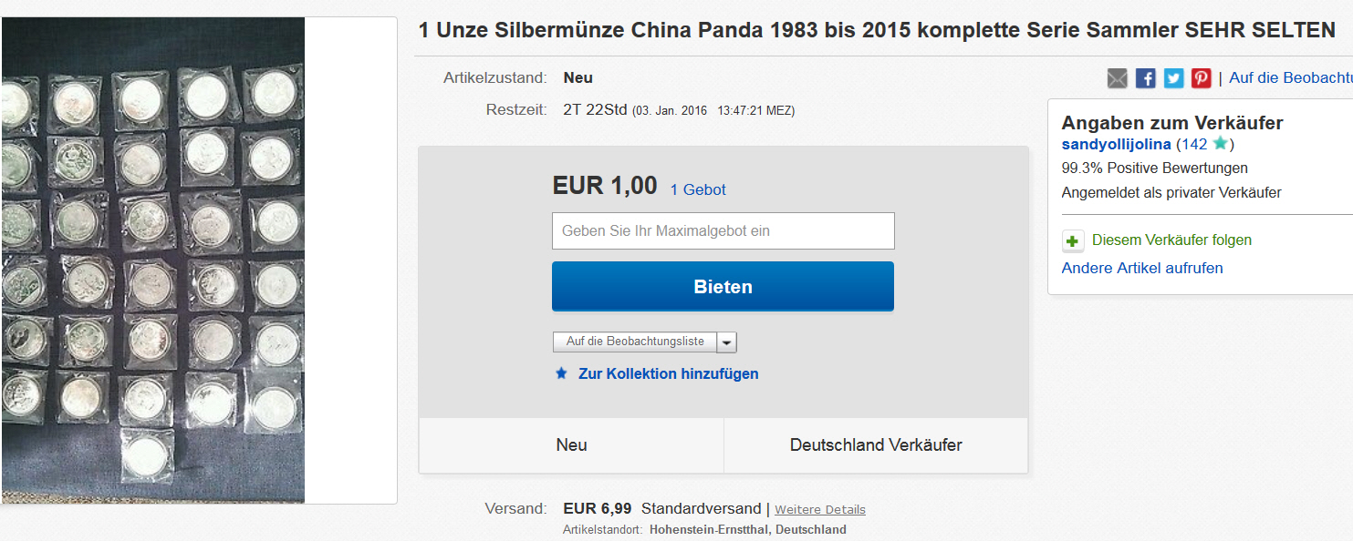Click the star icon beside Zur Kollektion hinzufügen

click(x=562, y=373)
